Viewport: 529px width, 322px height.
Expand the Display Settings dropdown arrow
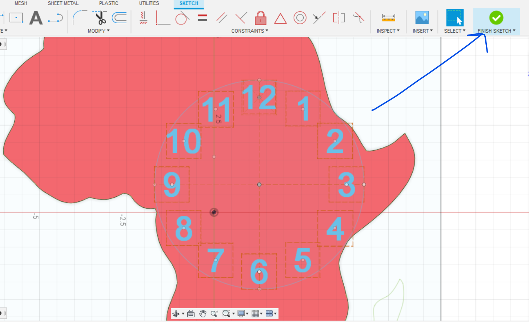pyautogui.click(x=247, y=314)
